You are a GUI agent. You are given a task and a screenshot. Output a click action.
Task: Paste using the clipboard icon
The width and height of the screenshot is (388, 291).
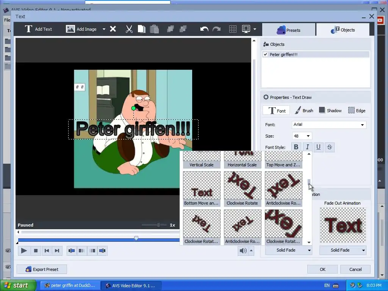click(x=155, y=29)
